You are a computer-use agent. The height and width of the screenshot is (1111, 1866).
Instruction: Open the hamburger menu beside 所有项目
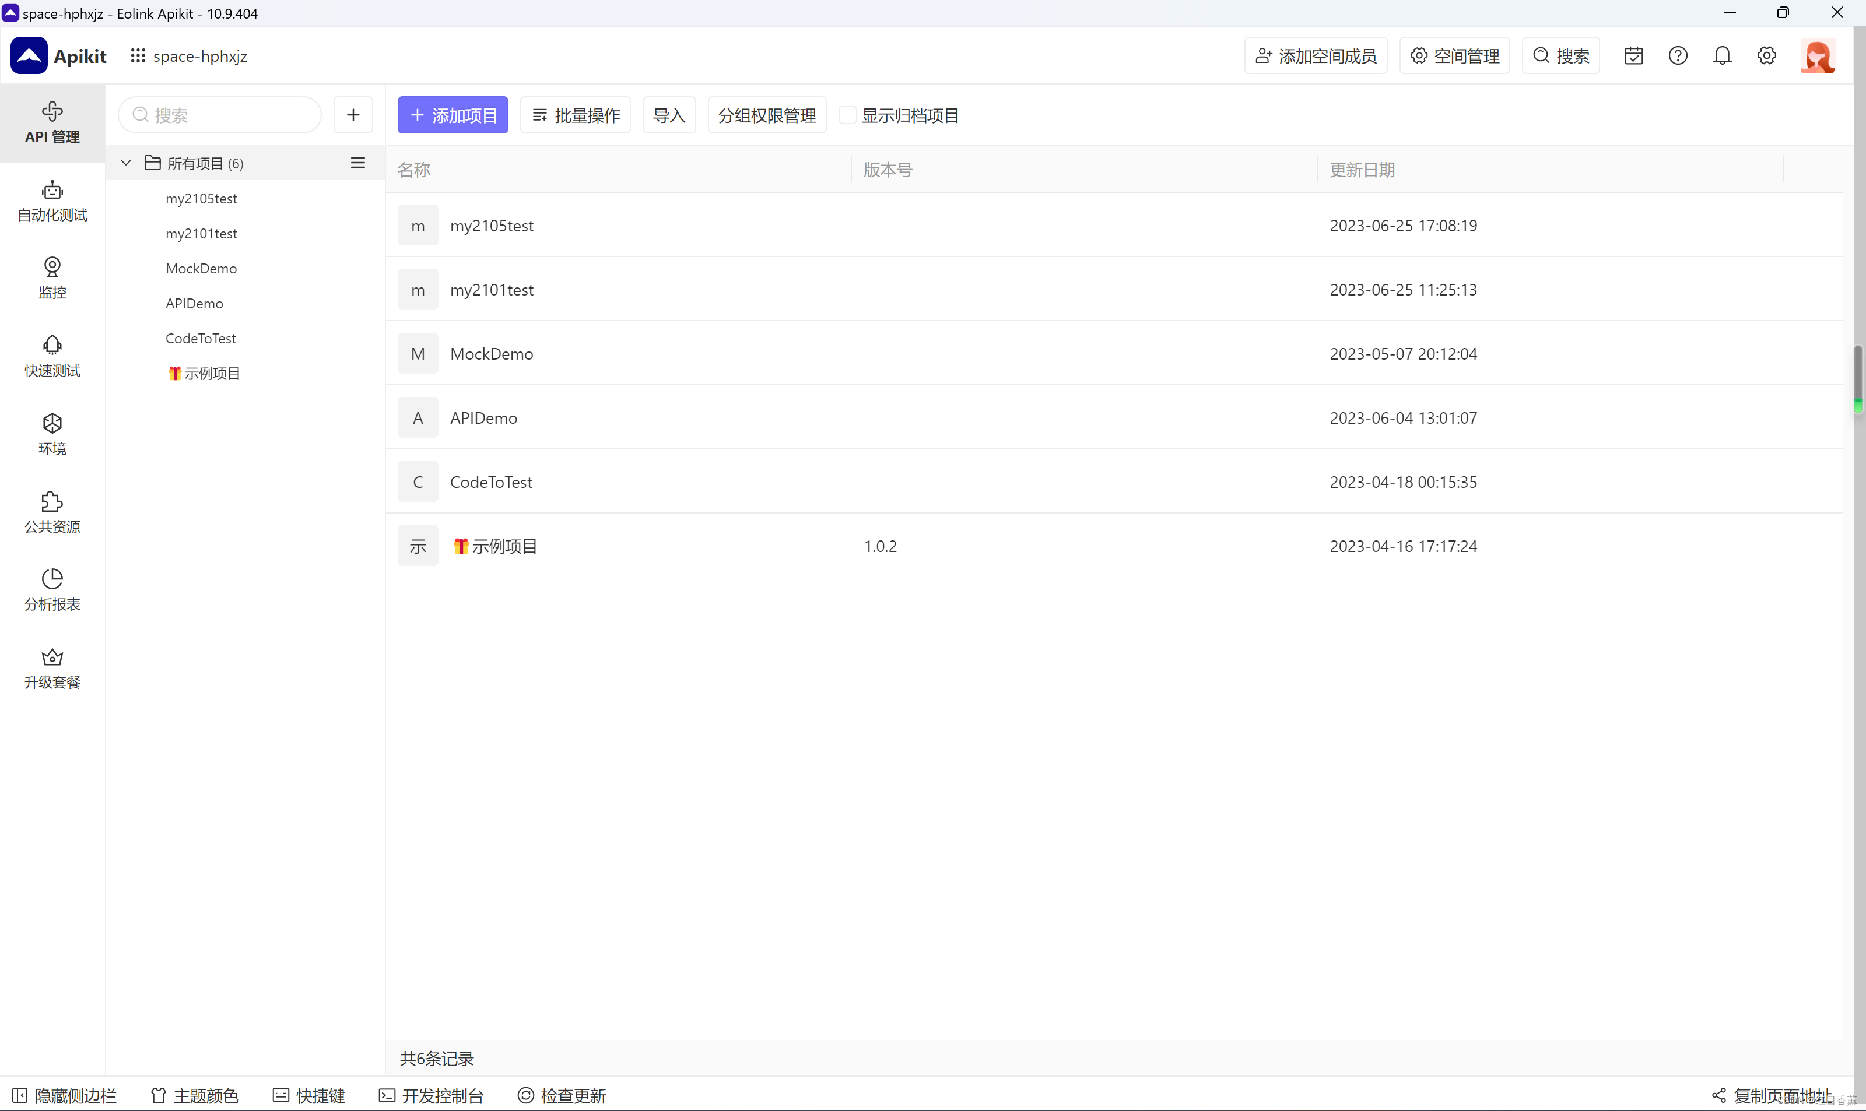pyautogui.click(x=358, y=163)
